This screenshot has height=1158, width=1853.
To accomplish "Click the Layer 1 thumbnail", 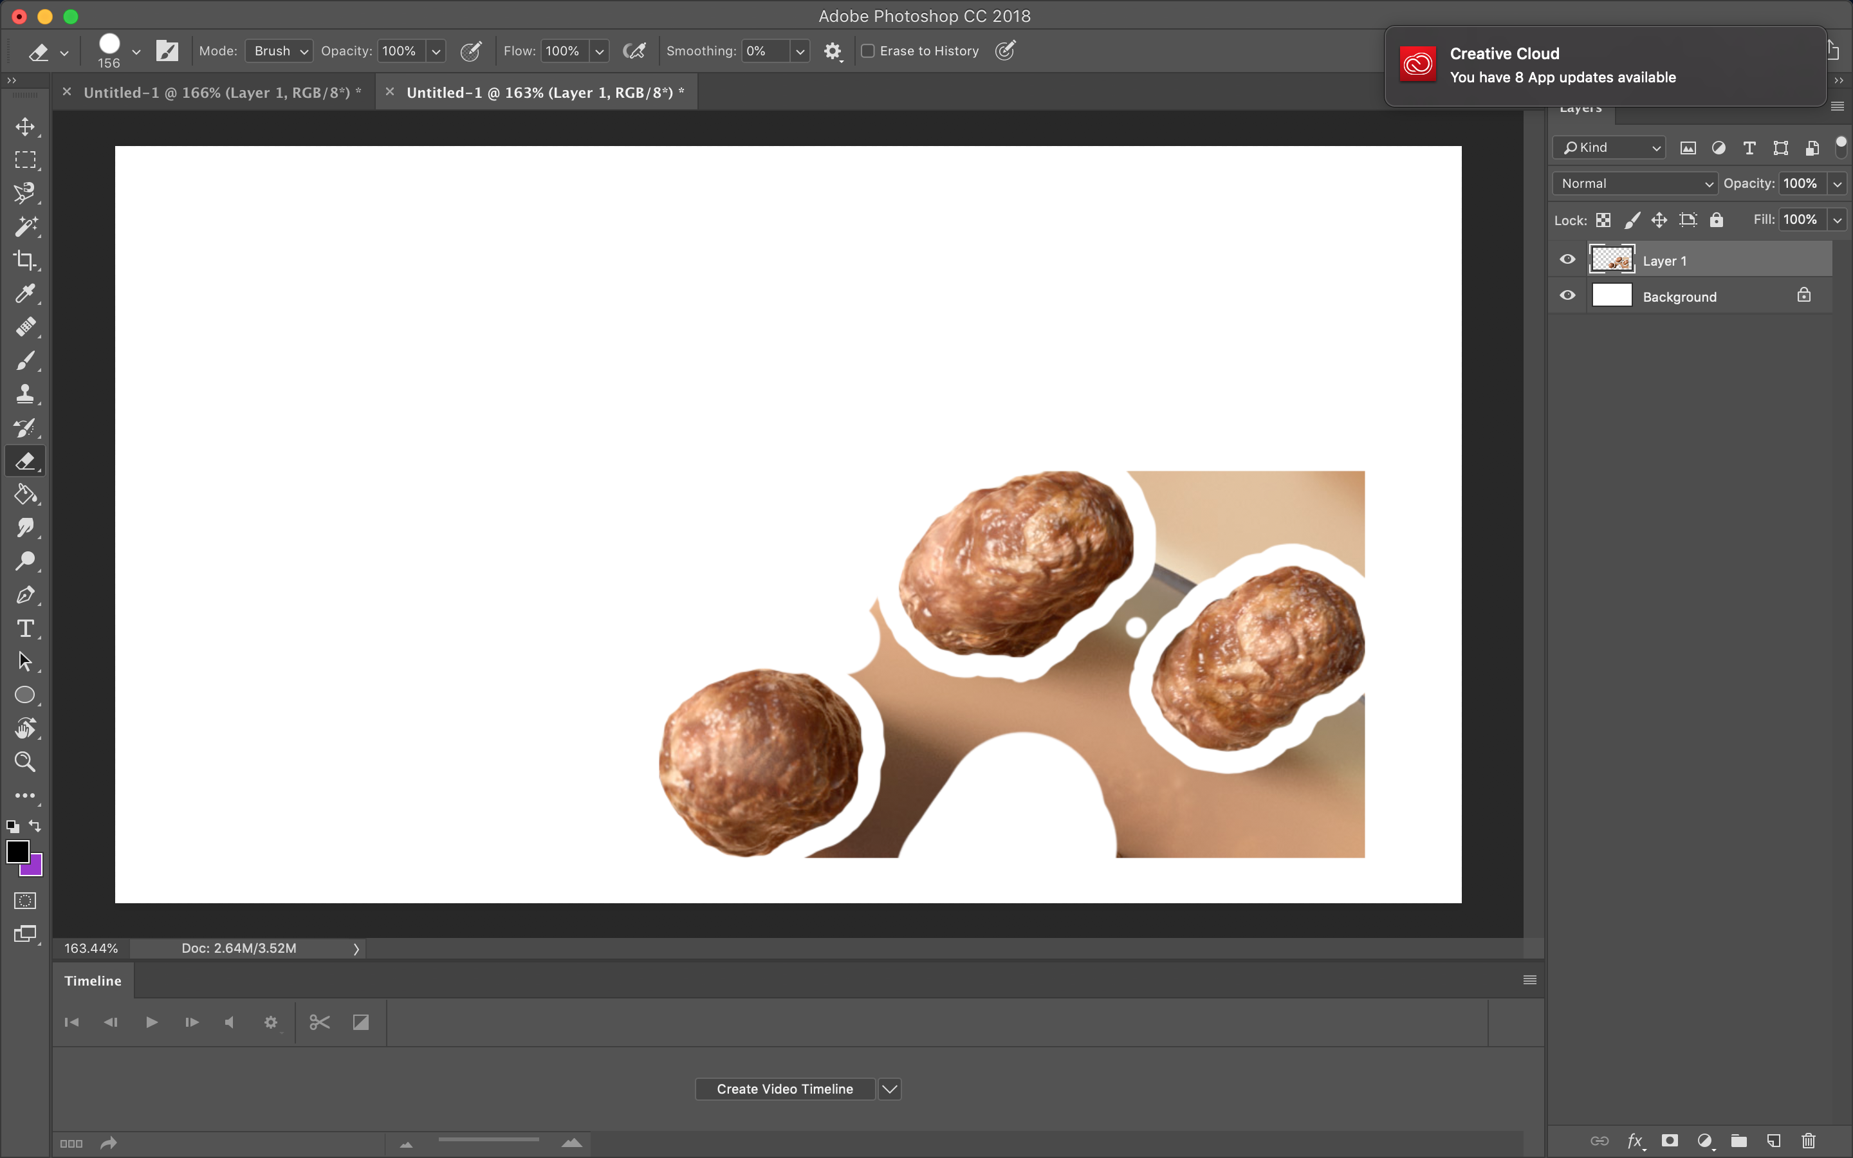I will [1612, 261].
